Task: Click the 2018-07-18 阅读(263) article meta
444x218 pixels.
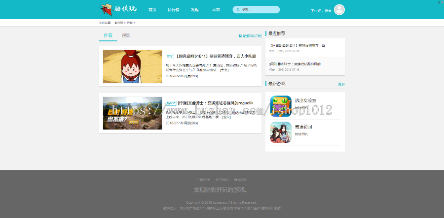Action: point(182,123)
